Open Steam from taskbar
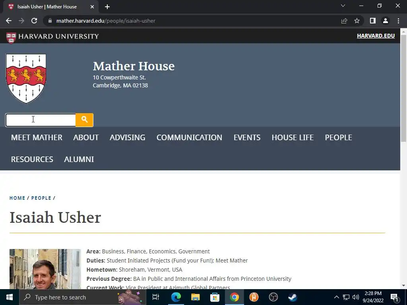Image resolution: width=407 pixels, height=305 pixels. [x=293, y=297]
